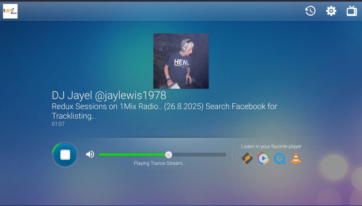Click the elapsed time "01:07"

(x=58, y=124)
